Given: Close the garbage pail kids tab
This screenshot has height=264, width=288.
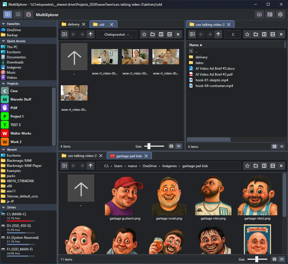Looking at the screenshot, I should (x=146, y=156).
